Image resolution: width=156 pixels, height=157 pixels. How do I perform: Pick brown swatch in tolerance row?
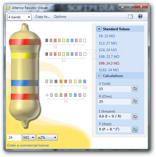(x=61, y=95)
